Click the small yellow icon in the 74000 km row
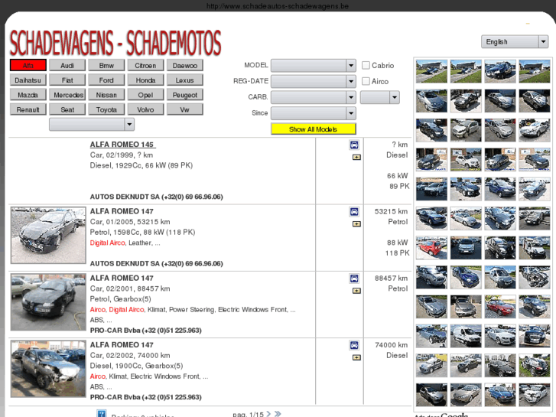556x417 pixels. click(x=356, y=357)
